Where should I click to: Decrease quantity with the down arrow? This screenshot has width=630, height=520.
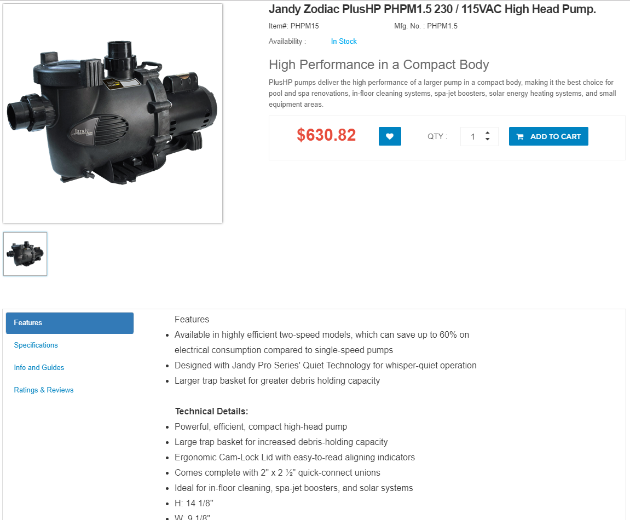487,140
